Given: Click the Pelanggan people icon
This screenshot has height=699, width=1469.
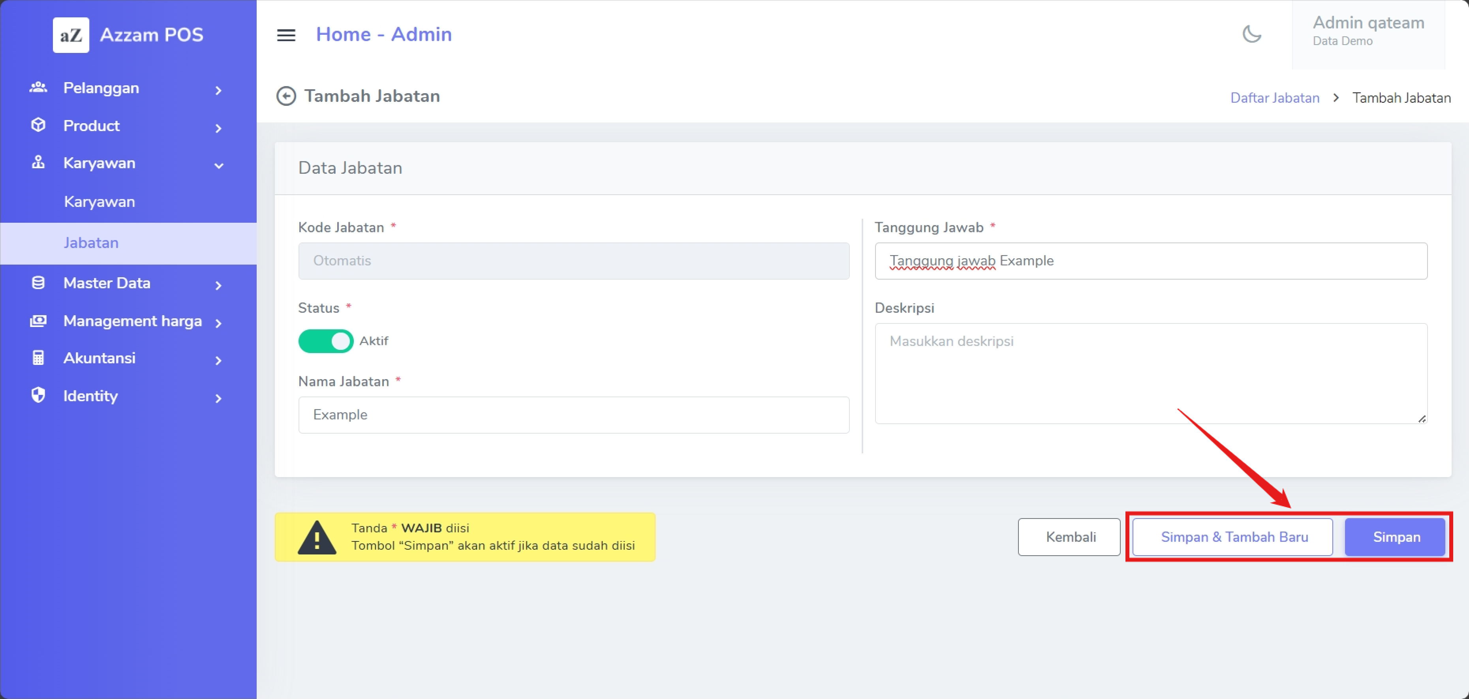Looking at the screenshot, I should tap(38, 88).
